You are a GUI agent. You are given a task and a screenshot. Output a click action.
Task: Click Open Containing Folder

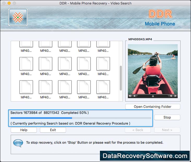153,107
